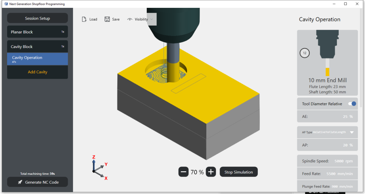Select the Cavity Operation entry
The height and width of the screenshot is (194, 365).
coord(37,59)
